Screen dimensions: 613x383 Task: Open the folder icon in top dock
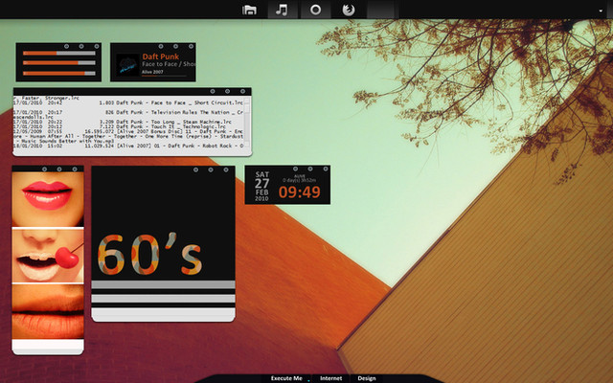[x=249, y=10]
